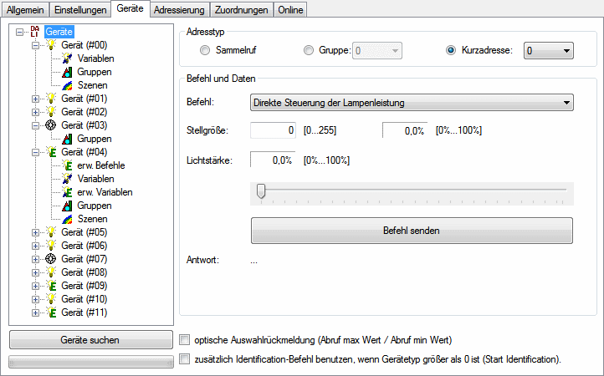Select the Sammelruf radio button
Screen dimensions: 604x376
(206, 52)
